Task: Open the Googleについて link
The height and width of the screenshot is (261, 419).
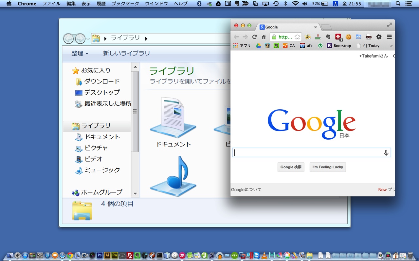Action: [246, 190]
